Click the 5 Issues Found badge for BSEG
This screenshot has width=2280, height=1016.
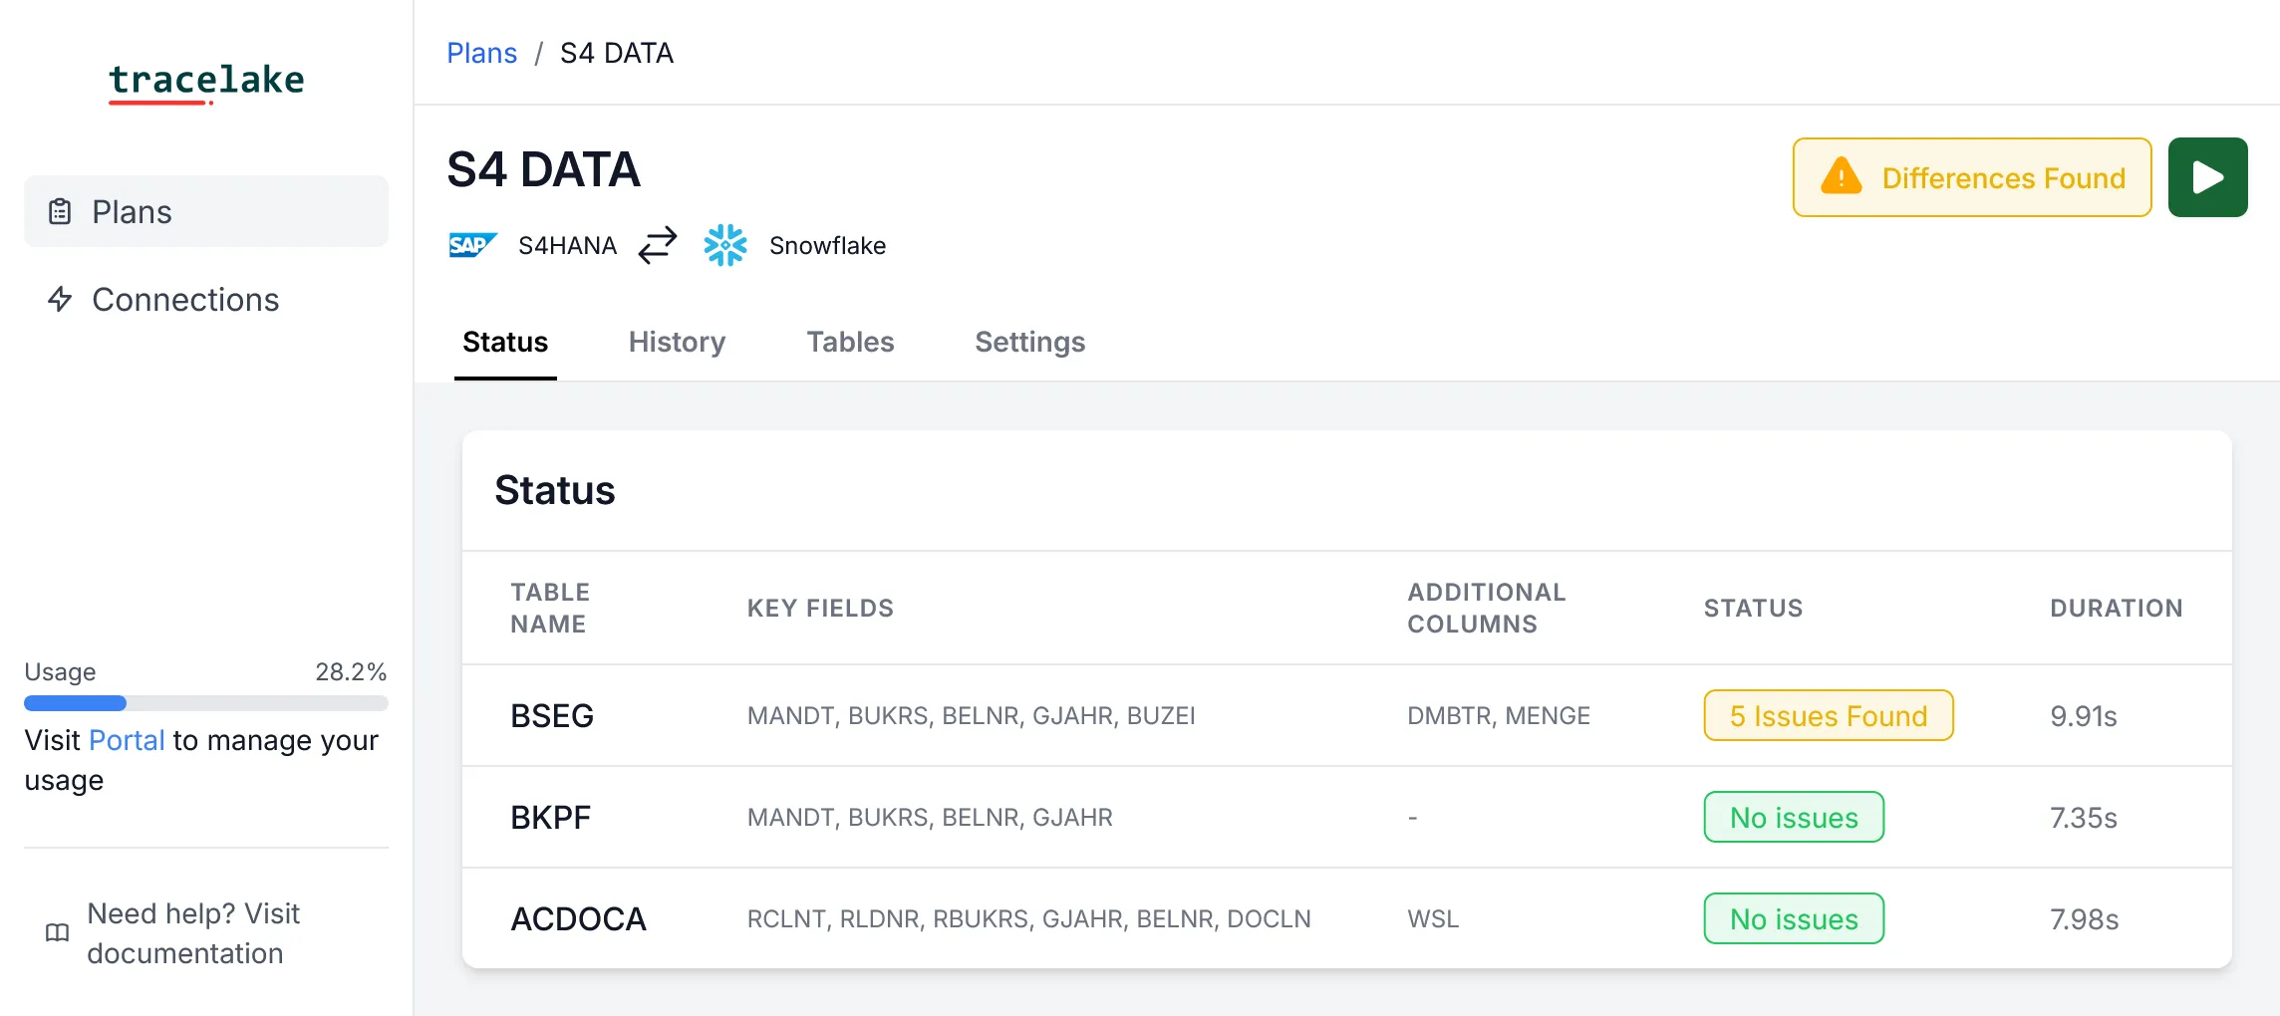click(1829, 715)
